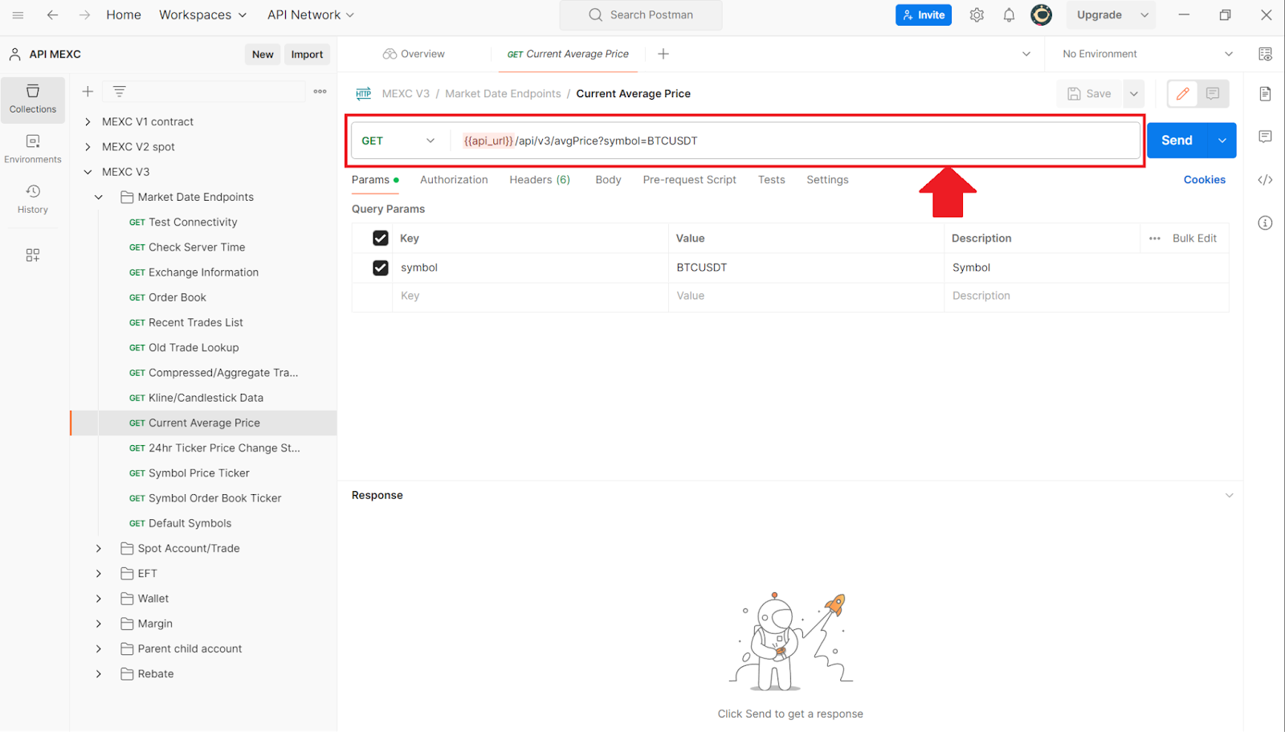The height and width of the screenshot is (732, 1285).
Task: Click the BTCUSDT value cell
Action: pos(806,268)
